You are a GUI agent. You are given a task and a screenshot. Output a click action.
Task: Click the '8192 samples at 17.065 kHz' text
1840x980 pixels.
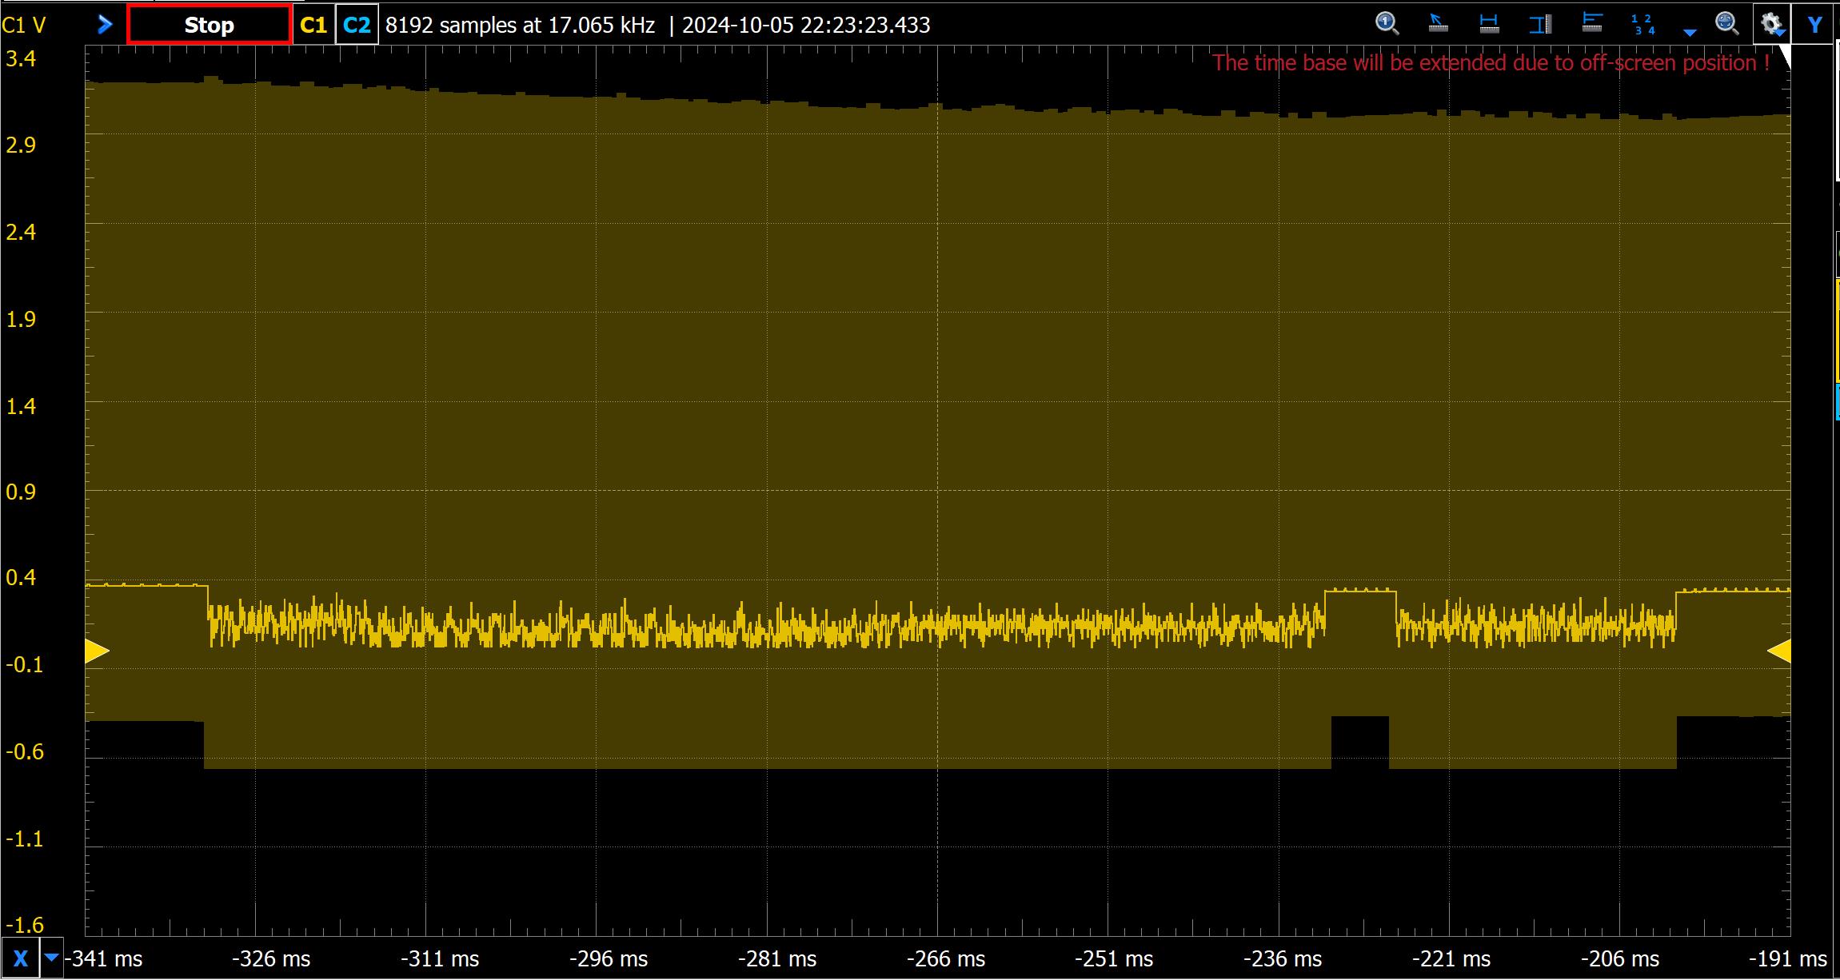[x=520, y=26]
